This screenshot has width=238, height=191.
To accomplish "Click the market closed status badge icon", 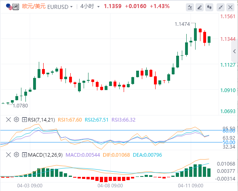I will (x=16, y=7).
